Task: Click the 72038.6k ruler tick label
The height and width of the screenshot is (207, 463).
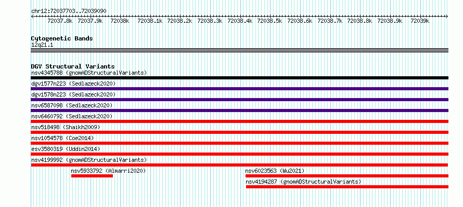Action: coord(300,21)
